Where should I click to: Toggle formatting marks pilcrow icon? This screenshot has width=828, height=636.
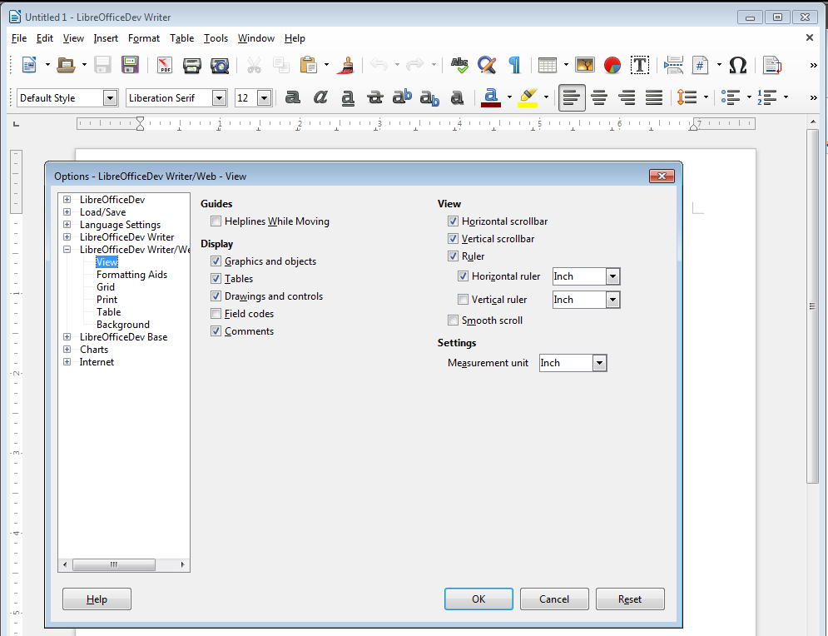click(514, 65)
